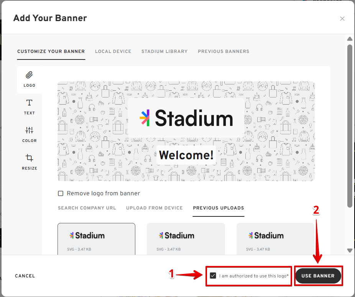
Task: Select Search Company URL sub-tab
Action: click(87, 208)
